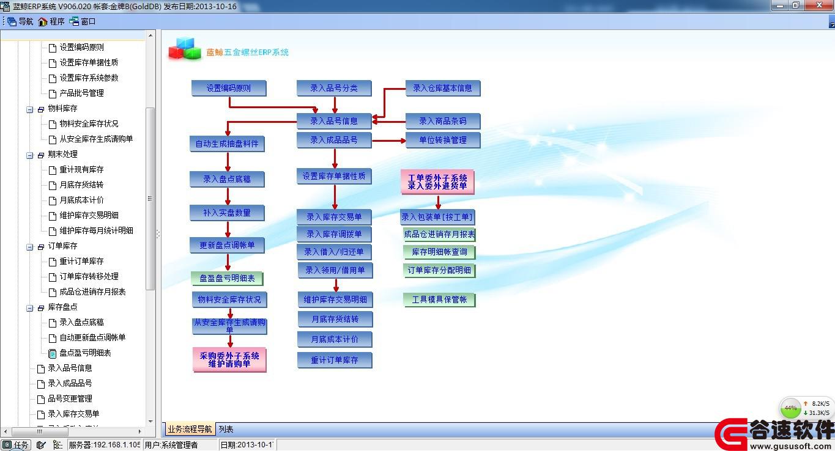Collapse the 库存盘点 tree node
The image size is (835, 451).
pos(29,307)
